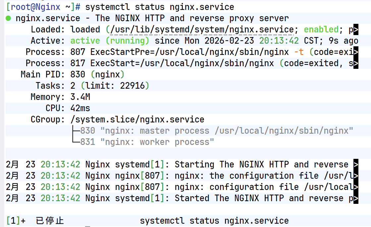This screenshot has height=227, width=371.
Task: Click the '[1]+' job number indicator
Action: pos(16,221)
